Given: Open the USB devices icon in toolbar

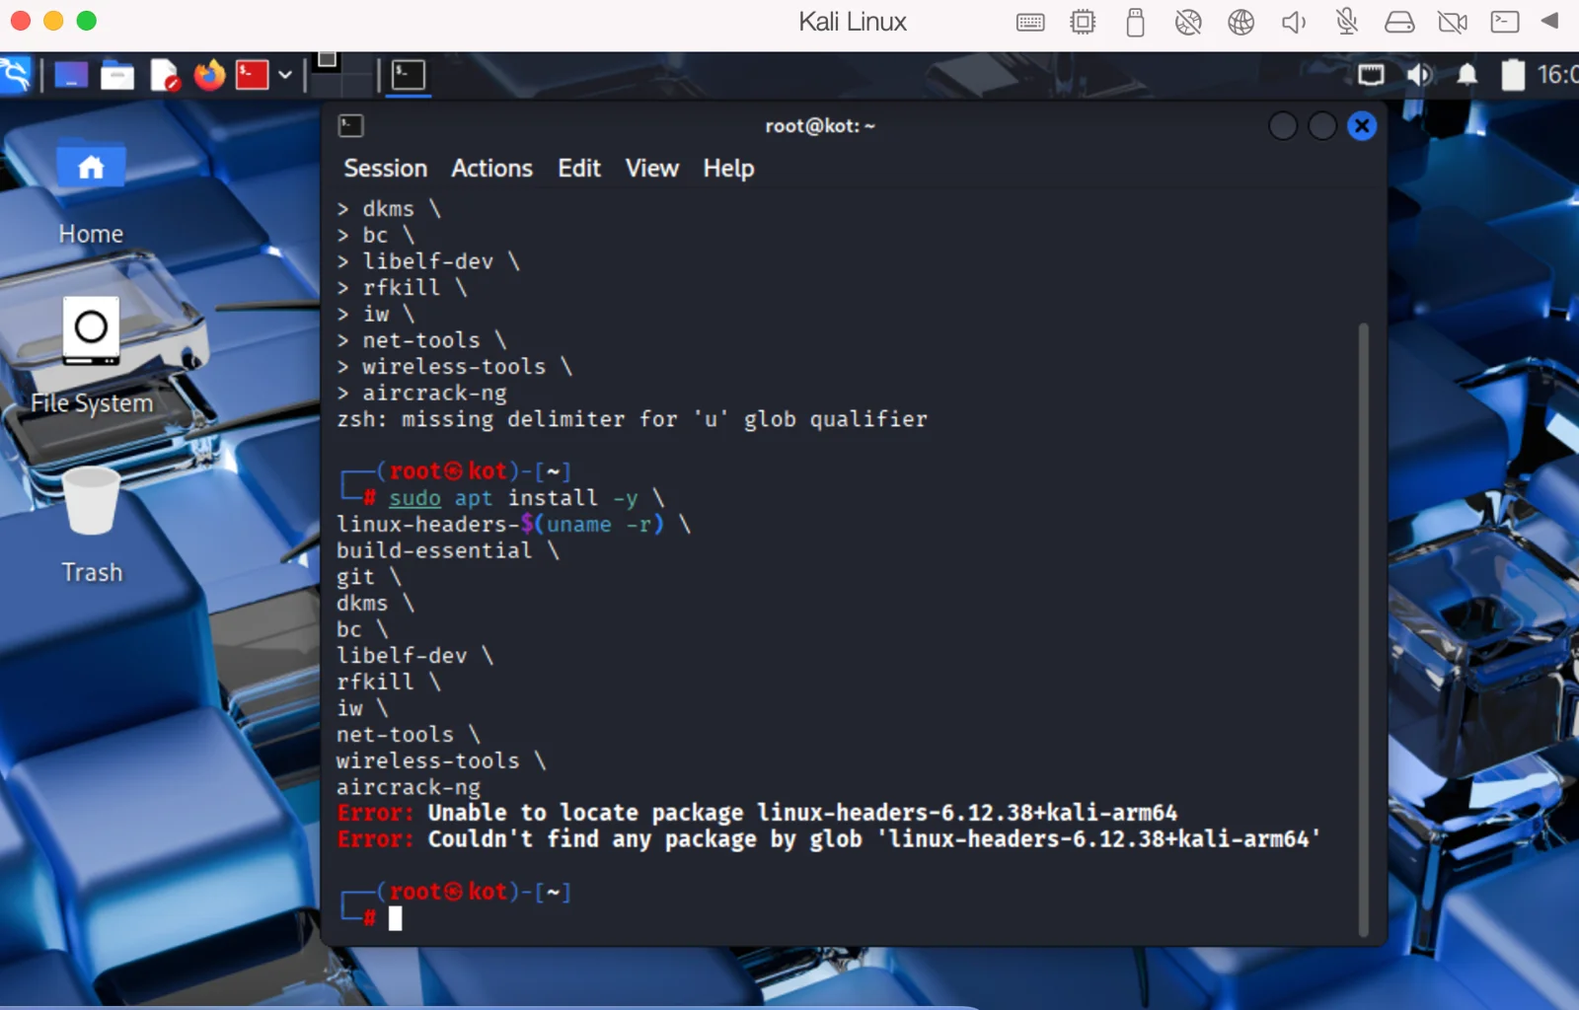Looking at the screenshot, I should pyautogui.click(x=1135, y=22).
